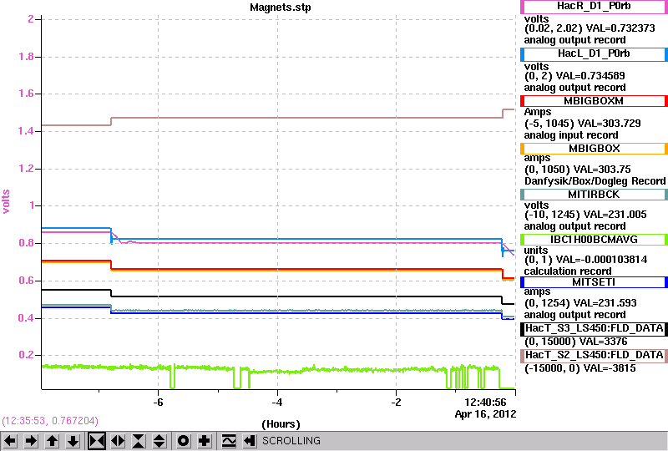Click the y-axis tick label 1.4
The image size is (668, 451).
[x=27, y=131]
